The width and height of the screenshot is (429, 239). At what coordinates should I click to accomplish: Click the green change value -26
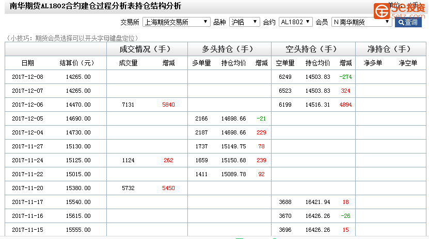coord(345,216)
